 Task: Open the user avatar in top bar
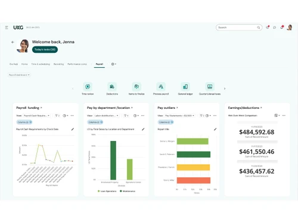[290, 27]
